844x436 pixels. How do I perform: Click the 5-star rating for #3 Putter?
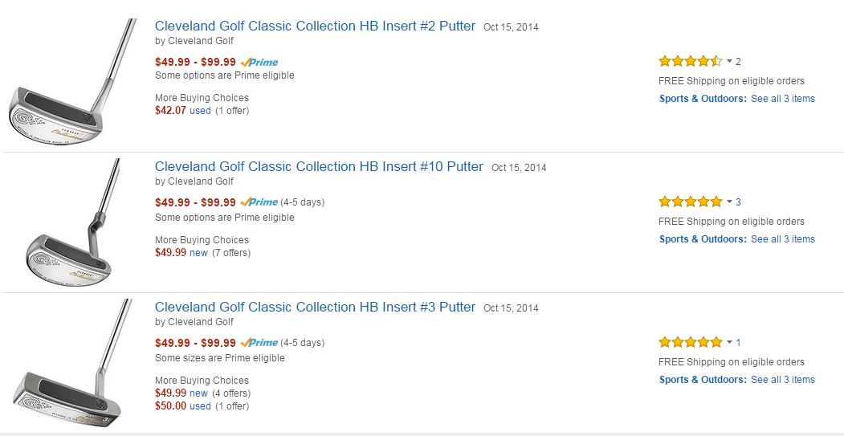click(690, 342)
